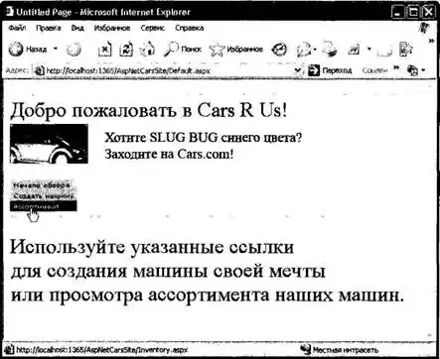Click the Messenger toolbar icon
The image size is (440, 359).
[x=406, y=50]
